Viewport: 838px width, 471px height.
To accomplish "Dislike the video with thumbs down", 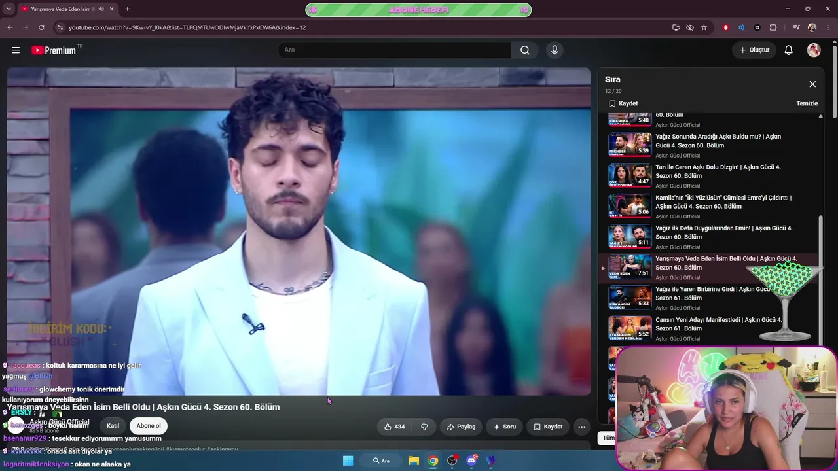I will [424, 427].
